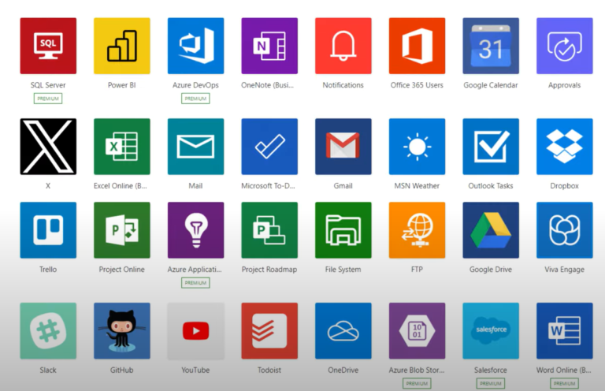Open the Office 365 Users icon
Image resolution: width=605 pixels, height=391 pixels.
click(x=417, y=46)
